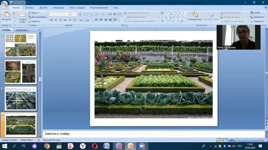Open the round Office button menu
Image resolution: width=268 pixels, height=150 pixels.
coord(4,4)
